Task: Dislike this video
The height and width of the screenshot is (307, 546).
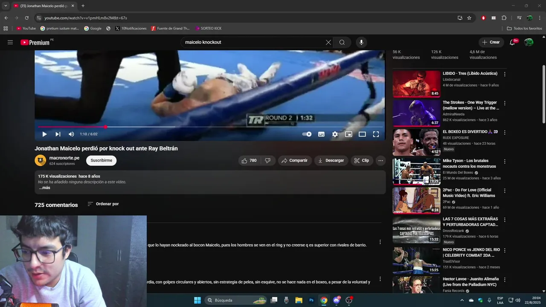Action: tap(268, 160)
